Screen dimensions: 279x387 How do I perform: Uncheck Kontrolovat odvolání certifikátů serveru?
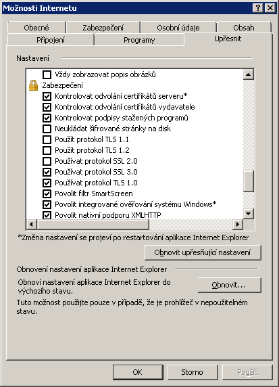click(47, 96)
